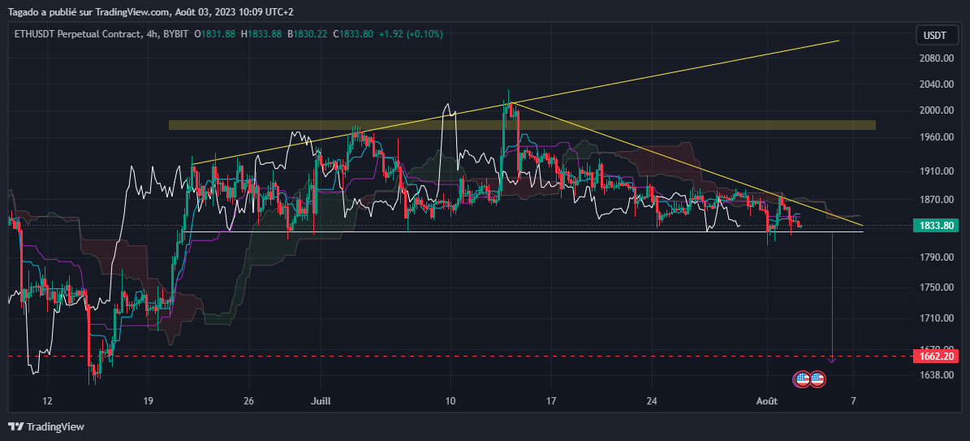Viewport: 970px width, 441px height.
Task: Click the Août month label on time axis
Action: coord(766,400)
